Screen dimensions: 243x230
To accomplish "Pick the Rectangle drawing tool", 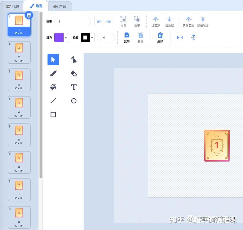I will click(53, 114).
